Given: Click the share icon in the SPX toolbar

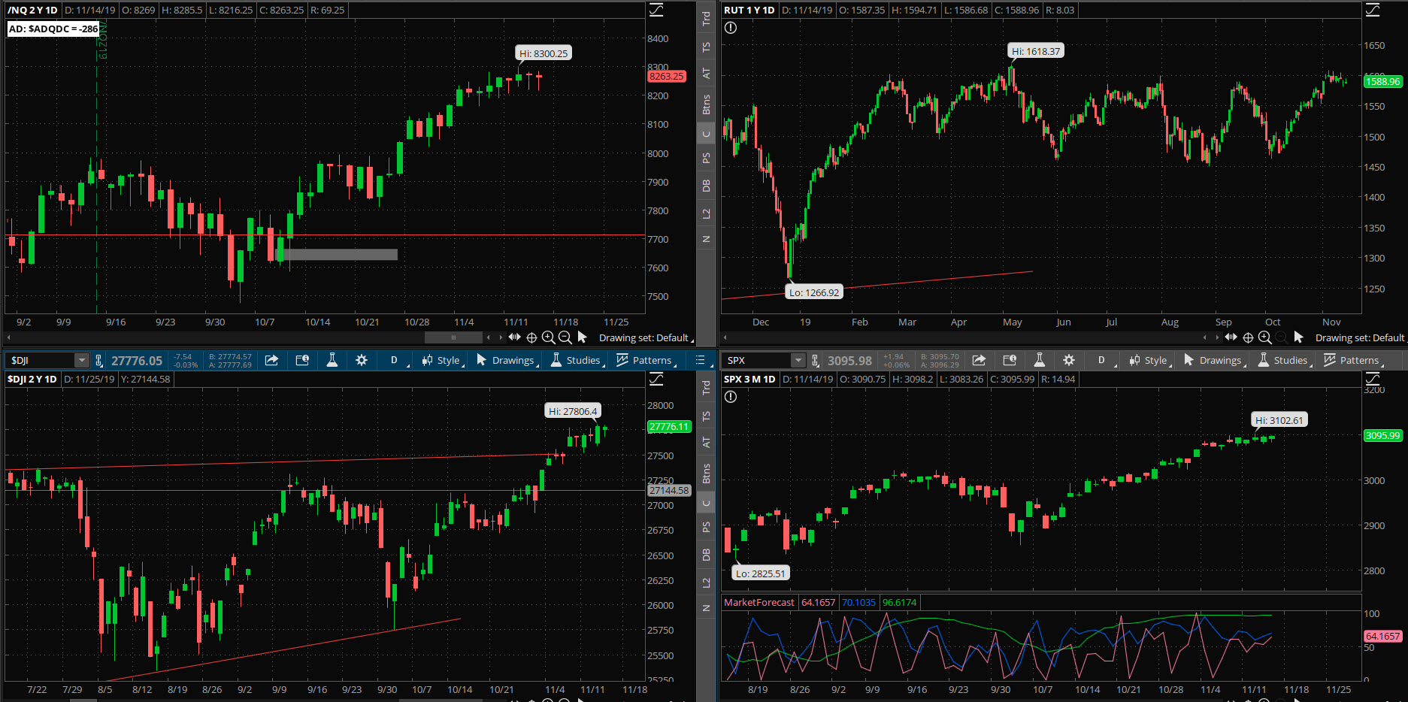Looking at the screenshot, I should click(980, 360).
